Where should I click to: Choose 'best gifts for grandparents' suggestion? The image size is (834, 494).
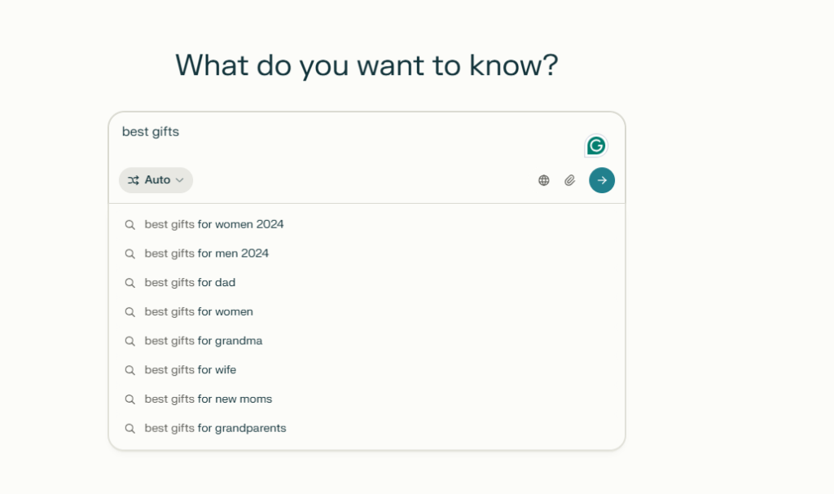216,428
